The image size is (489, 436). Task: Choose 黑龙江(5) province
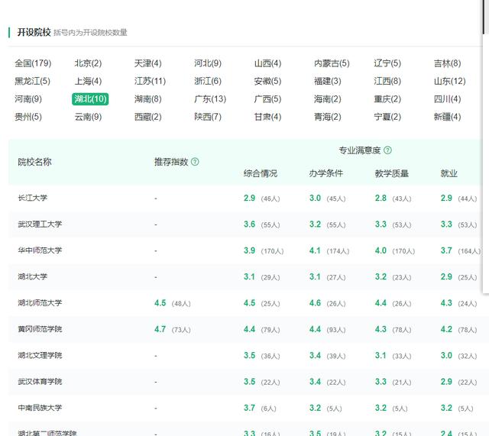(x=32, y=81)
